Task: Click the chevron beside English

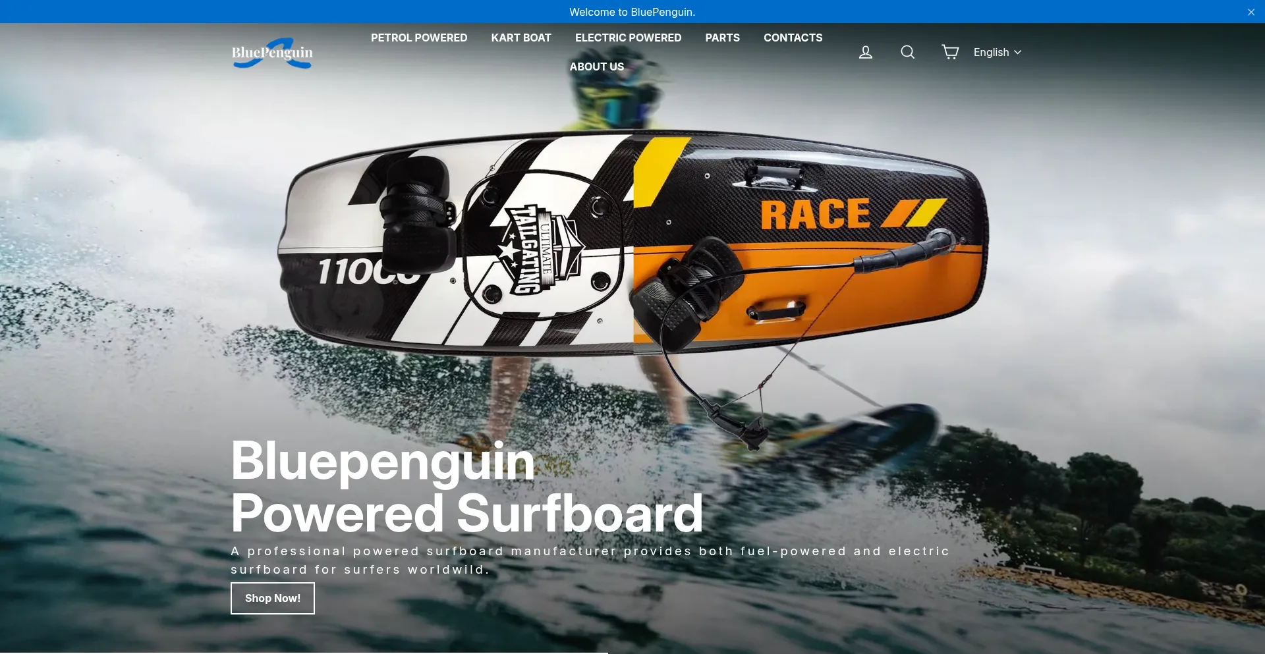Action: coord(1018,52)
